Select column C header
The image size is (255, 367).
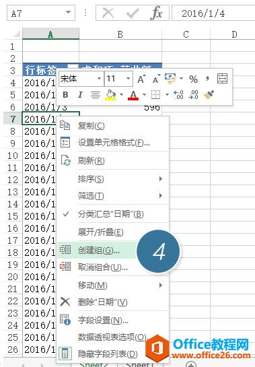click(x=186, y=34)
